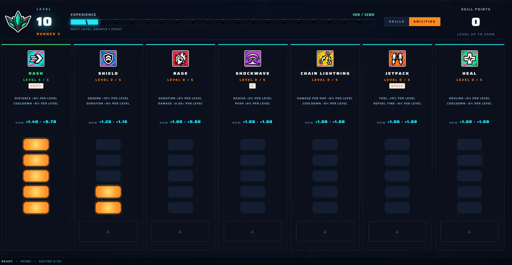The image size is (512, 265).
Task: Click the Skill Points value "0"
Action: click(x=476, y=22)
